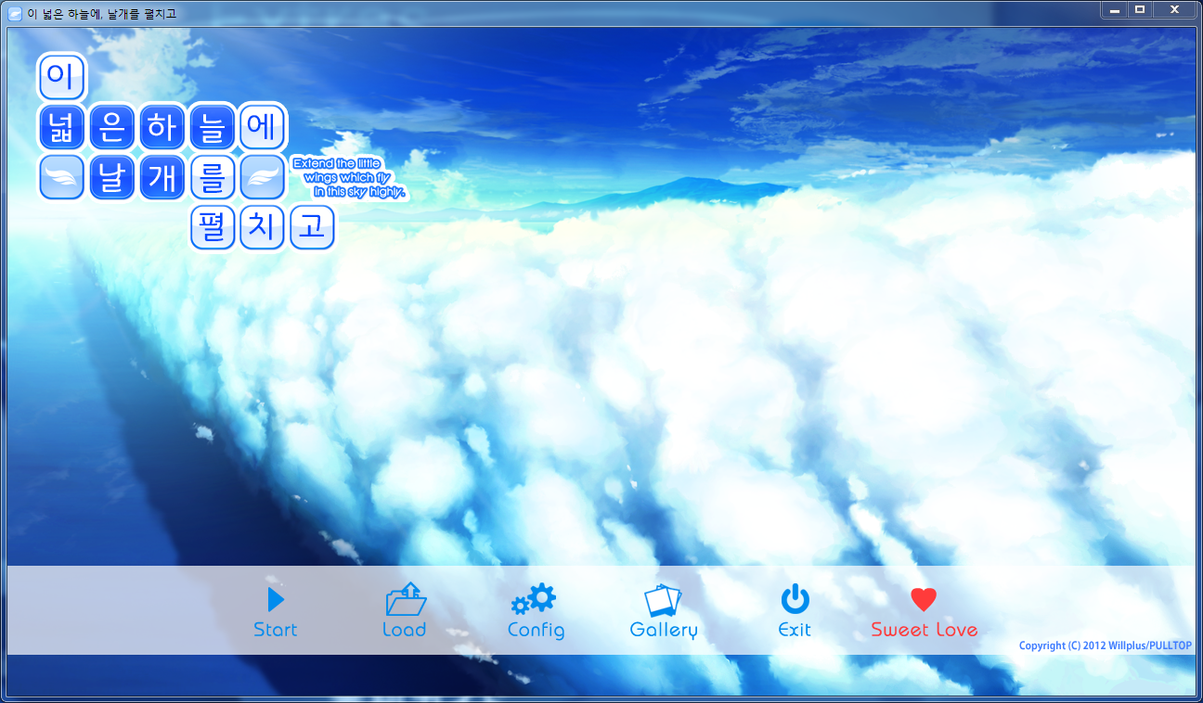Close the game window
This screenshot has height=703, width=1203.
[1174, 9]
